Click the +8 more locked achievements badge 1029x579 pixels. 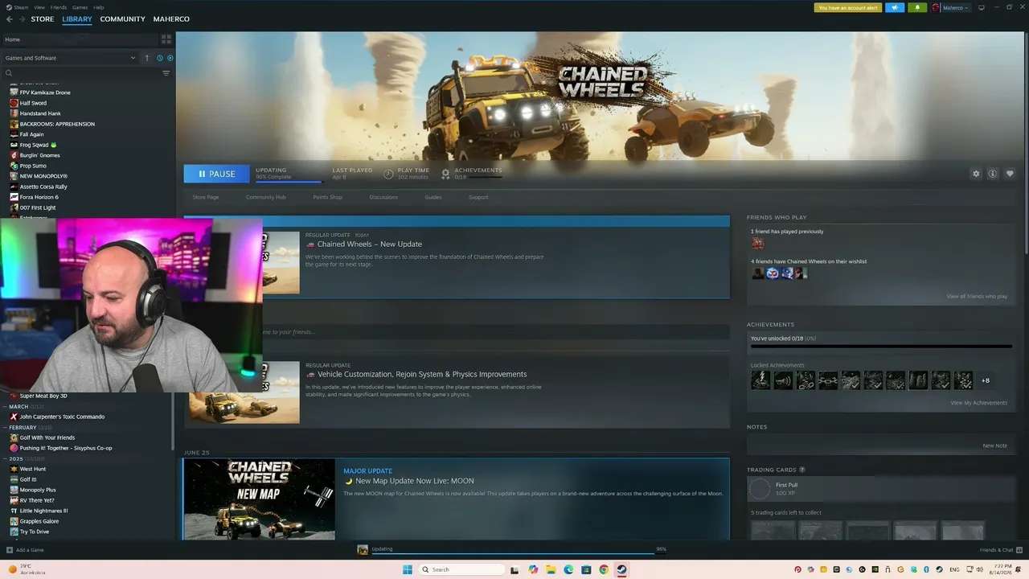pyautogui.click(x=986, y=380)
